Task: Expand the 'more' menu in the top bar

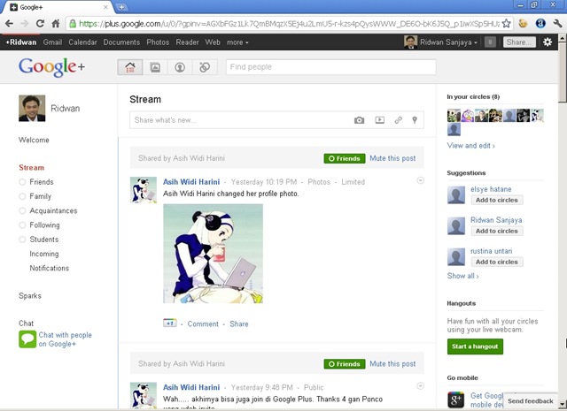Action: tap(237, 42)
